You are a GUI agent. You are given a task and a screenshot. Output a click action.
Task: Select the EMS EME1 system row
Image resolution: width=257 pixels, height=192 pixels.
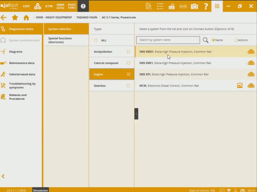(x=196, y=63)
